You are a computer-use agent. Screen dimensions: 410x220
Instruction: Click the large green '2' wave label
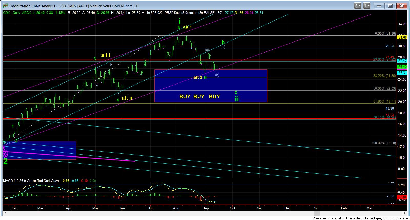pos(5,161)
